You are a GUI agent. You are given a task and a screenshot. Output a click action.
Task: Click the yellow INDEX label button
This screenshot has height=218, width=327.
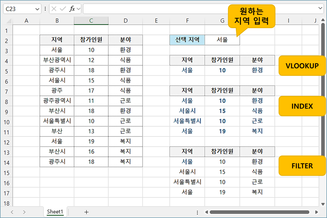[x=302, y=106]
